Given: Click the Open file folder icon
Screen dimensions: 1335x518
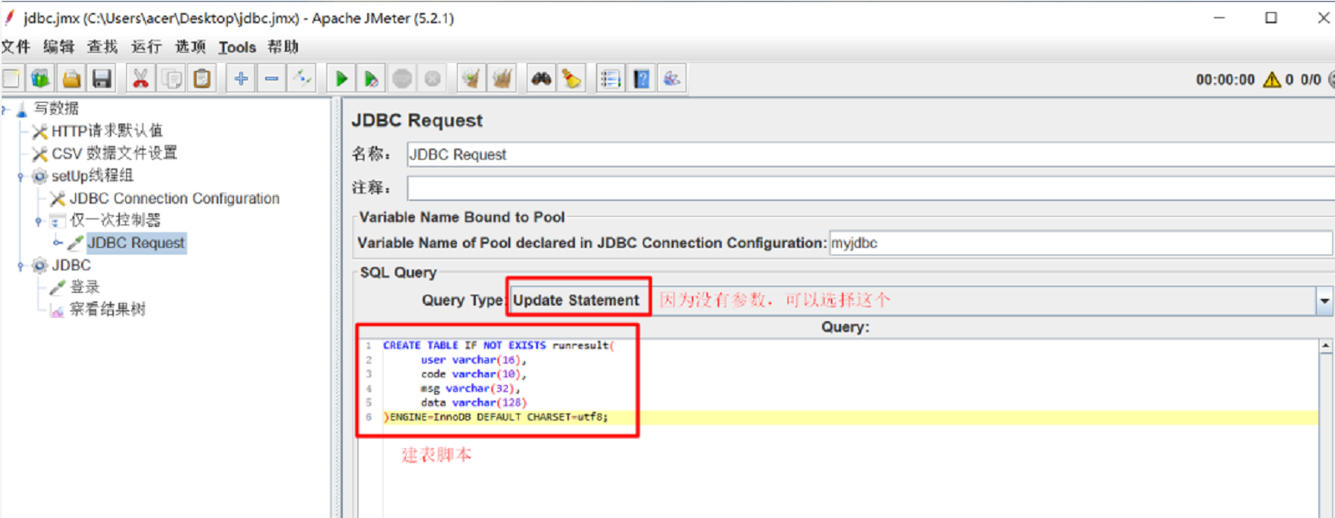Looking at the screenshot, I should tap(72, 79).
